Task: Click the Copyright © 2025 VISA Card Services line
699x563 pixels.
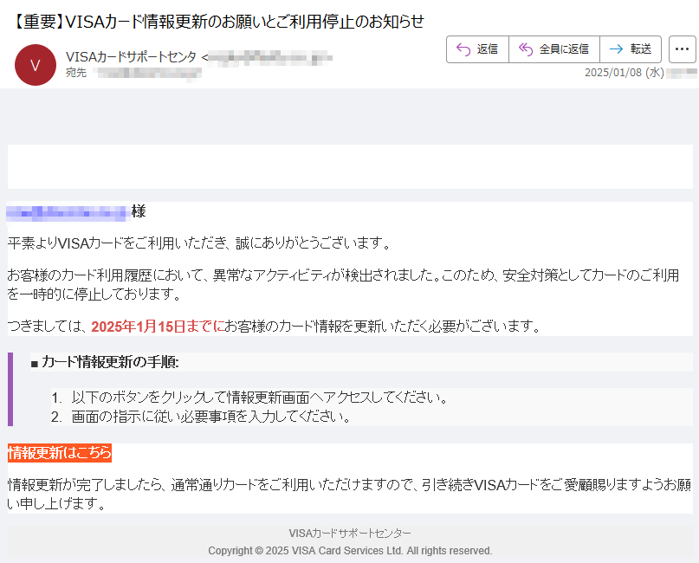Action: coord(350,551)
